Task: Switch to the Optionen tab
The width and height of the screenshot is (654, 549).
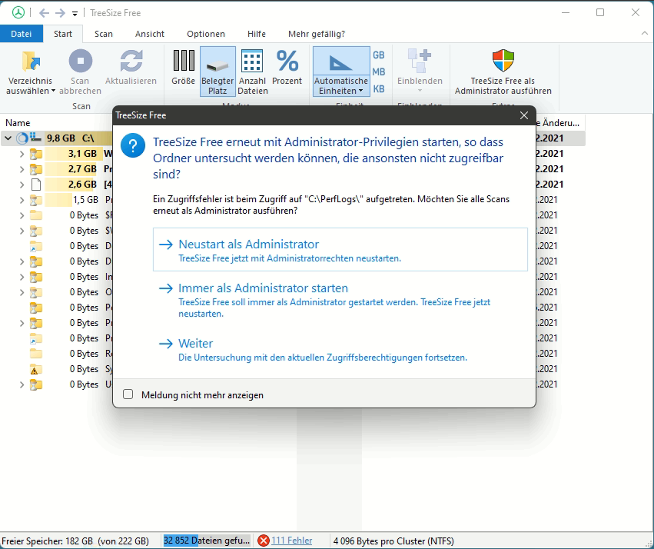Action: pyautogui.click(x=206, y=34)
